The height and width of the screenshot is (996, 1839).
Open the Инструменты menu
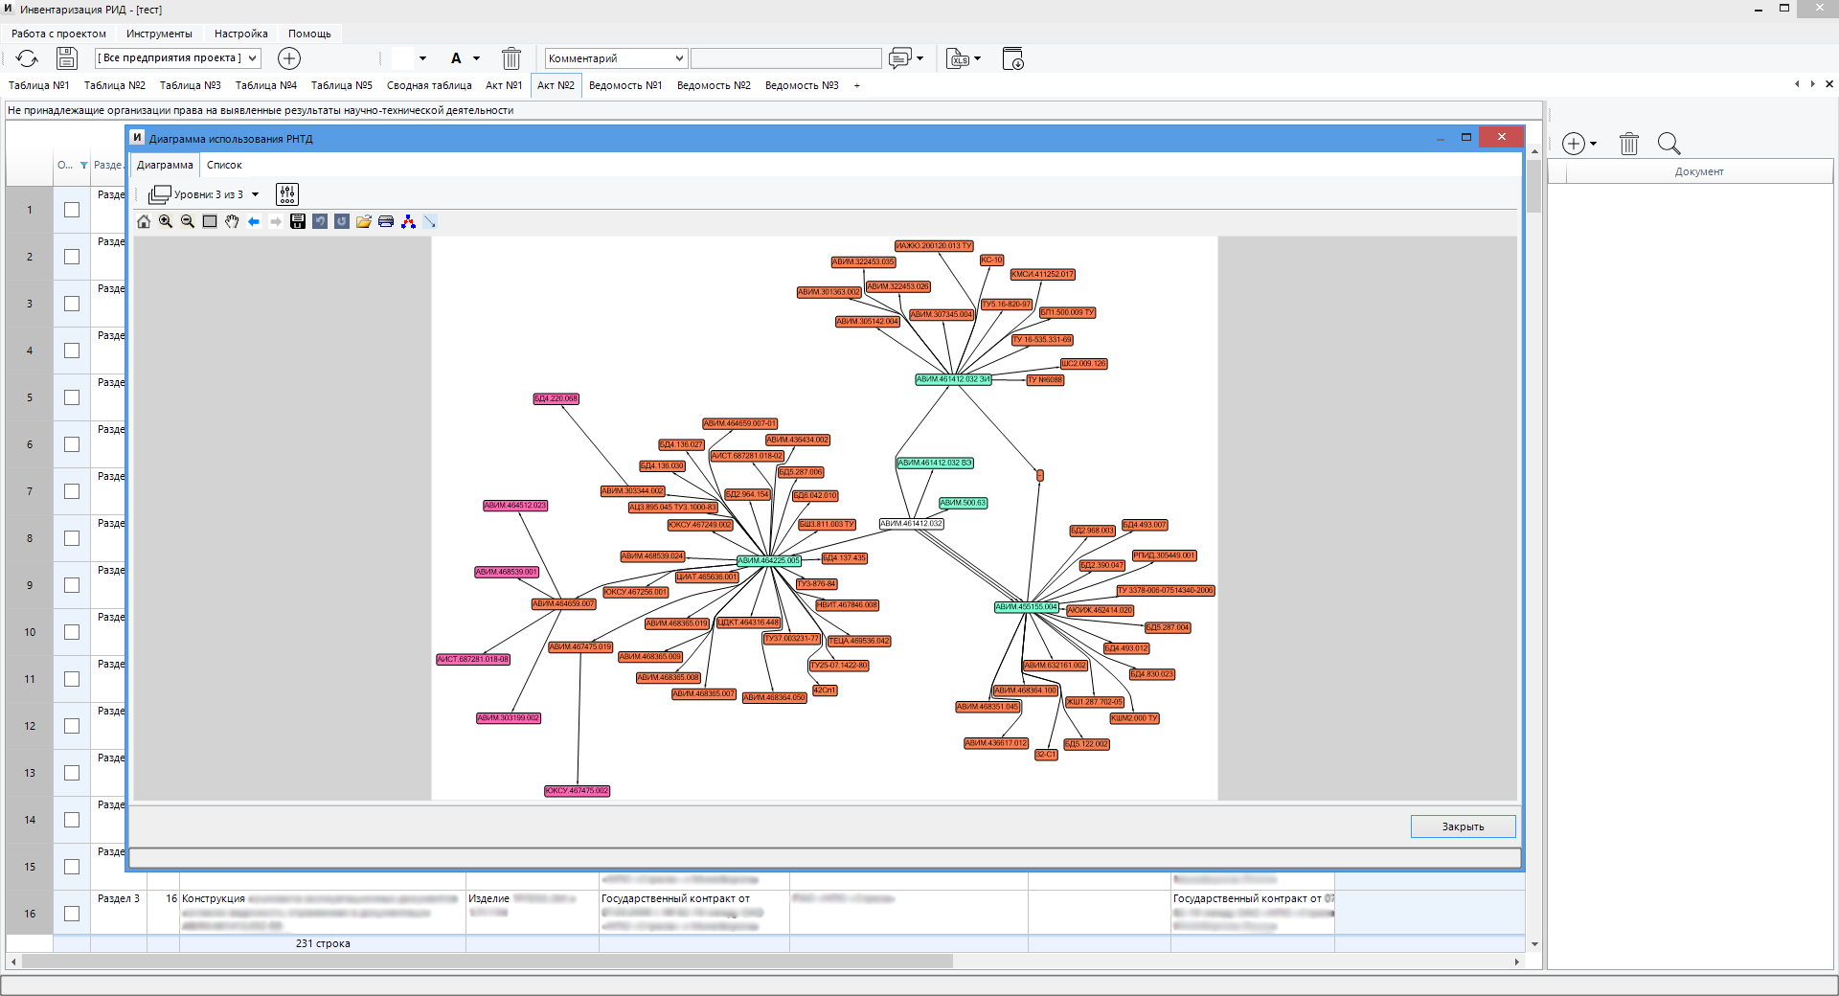pos(159,34)
